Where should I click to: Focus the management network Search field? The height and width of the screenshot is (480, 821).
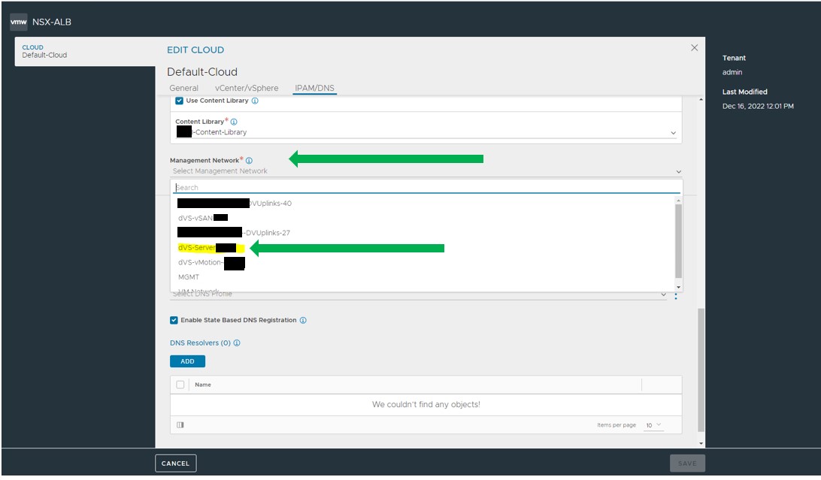[x=427, y=187]
